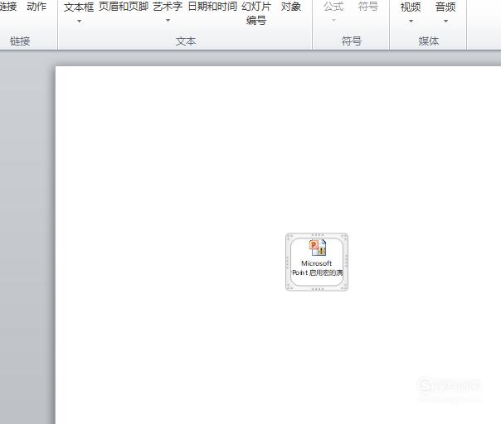Click the 对象 (Object) button
The image size is (501, 424).
[x=291, y=7]
